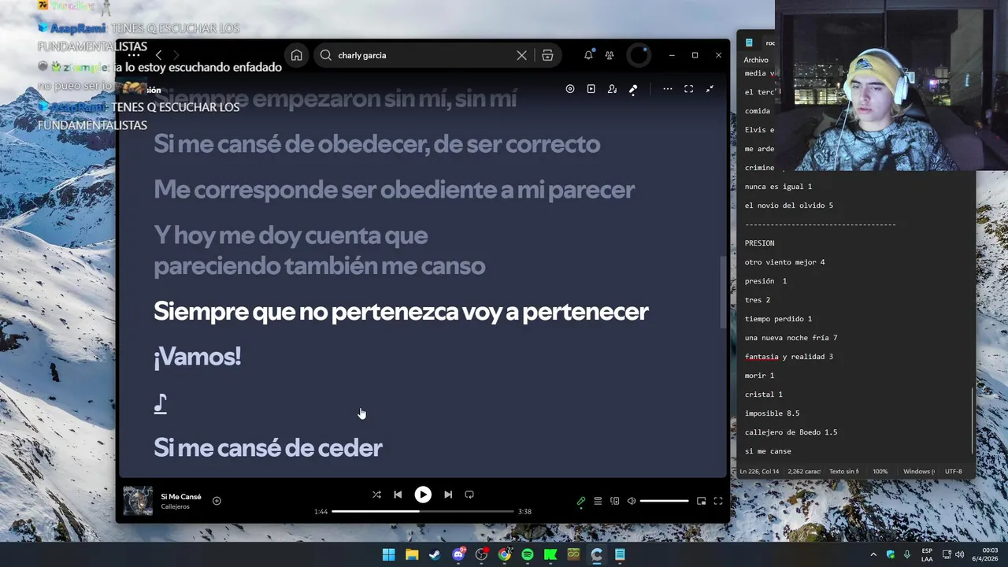1008x567 pixels.
Task: Click the Notepad scrollbar
Action: tap(973, 421)
